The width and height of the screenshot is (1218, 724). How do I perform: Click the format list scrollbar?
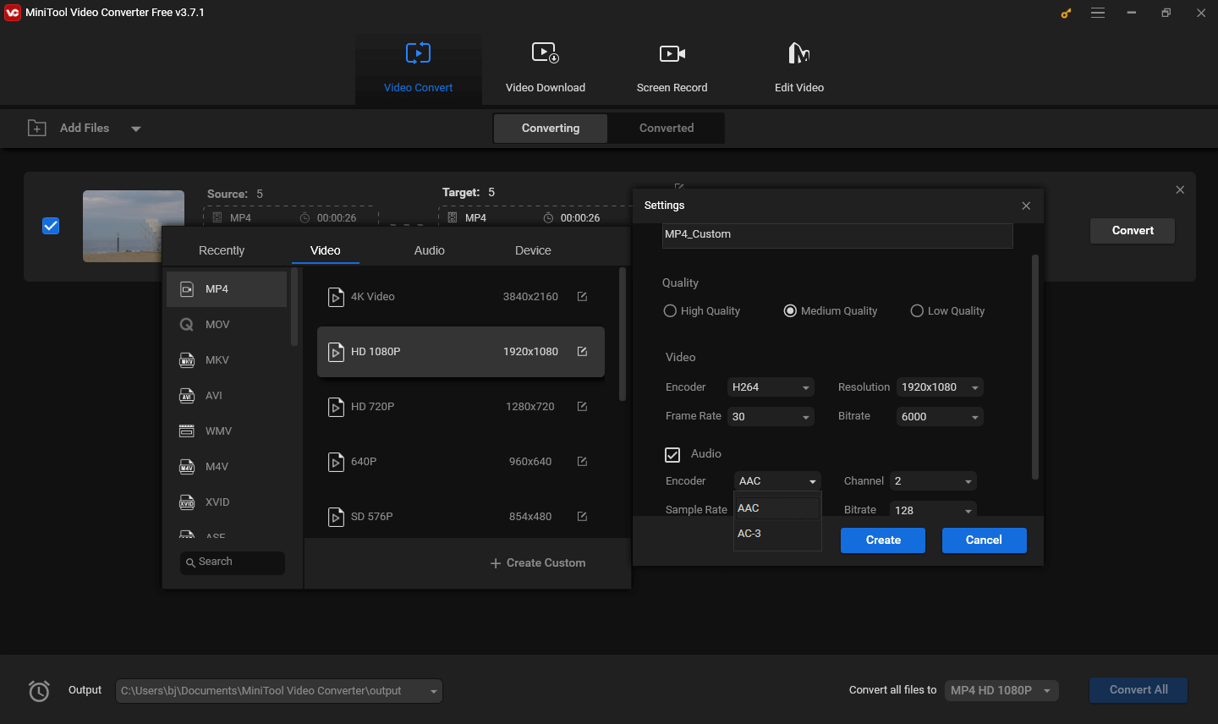294,306
